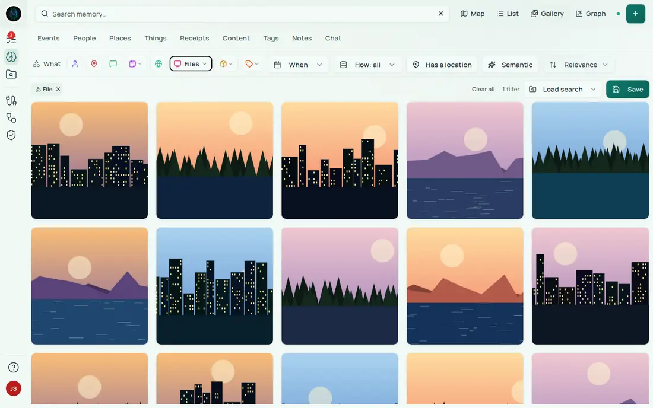Filter by person icon
Screen dimensions: 653x408
[x=75, y=63]
